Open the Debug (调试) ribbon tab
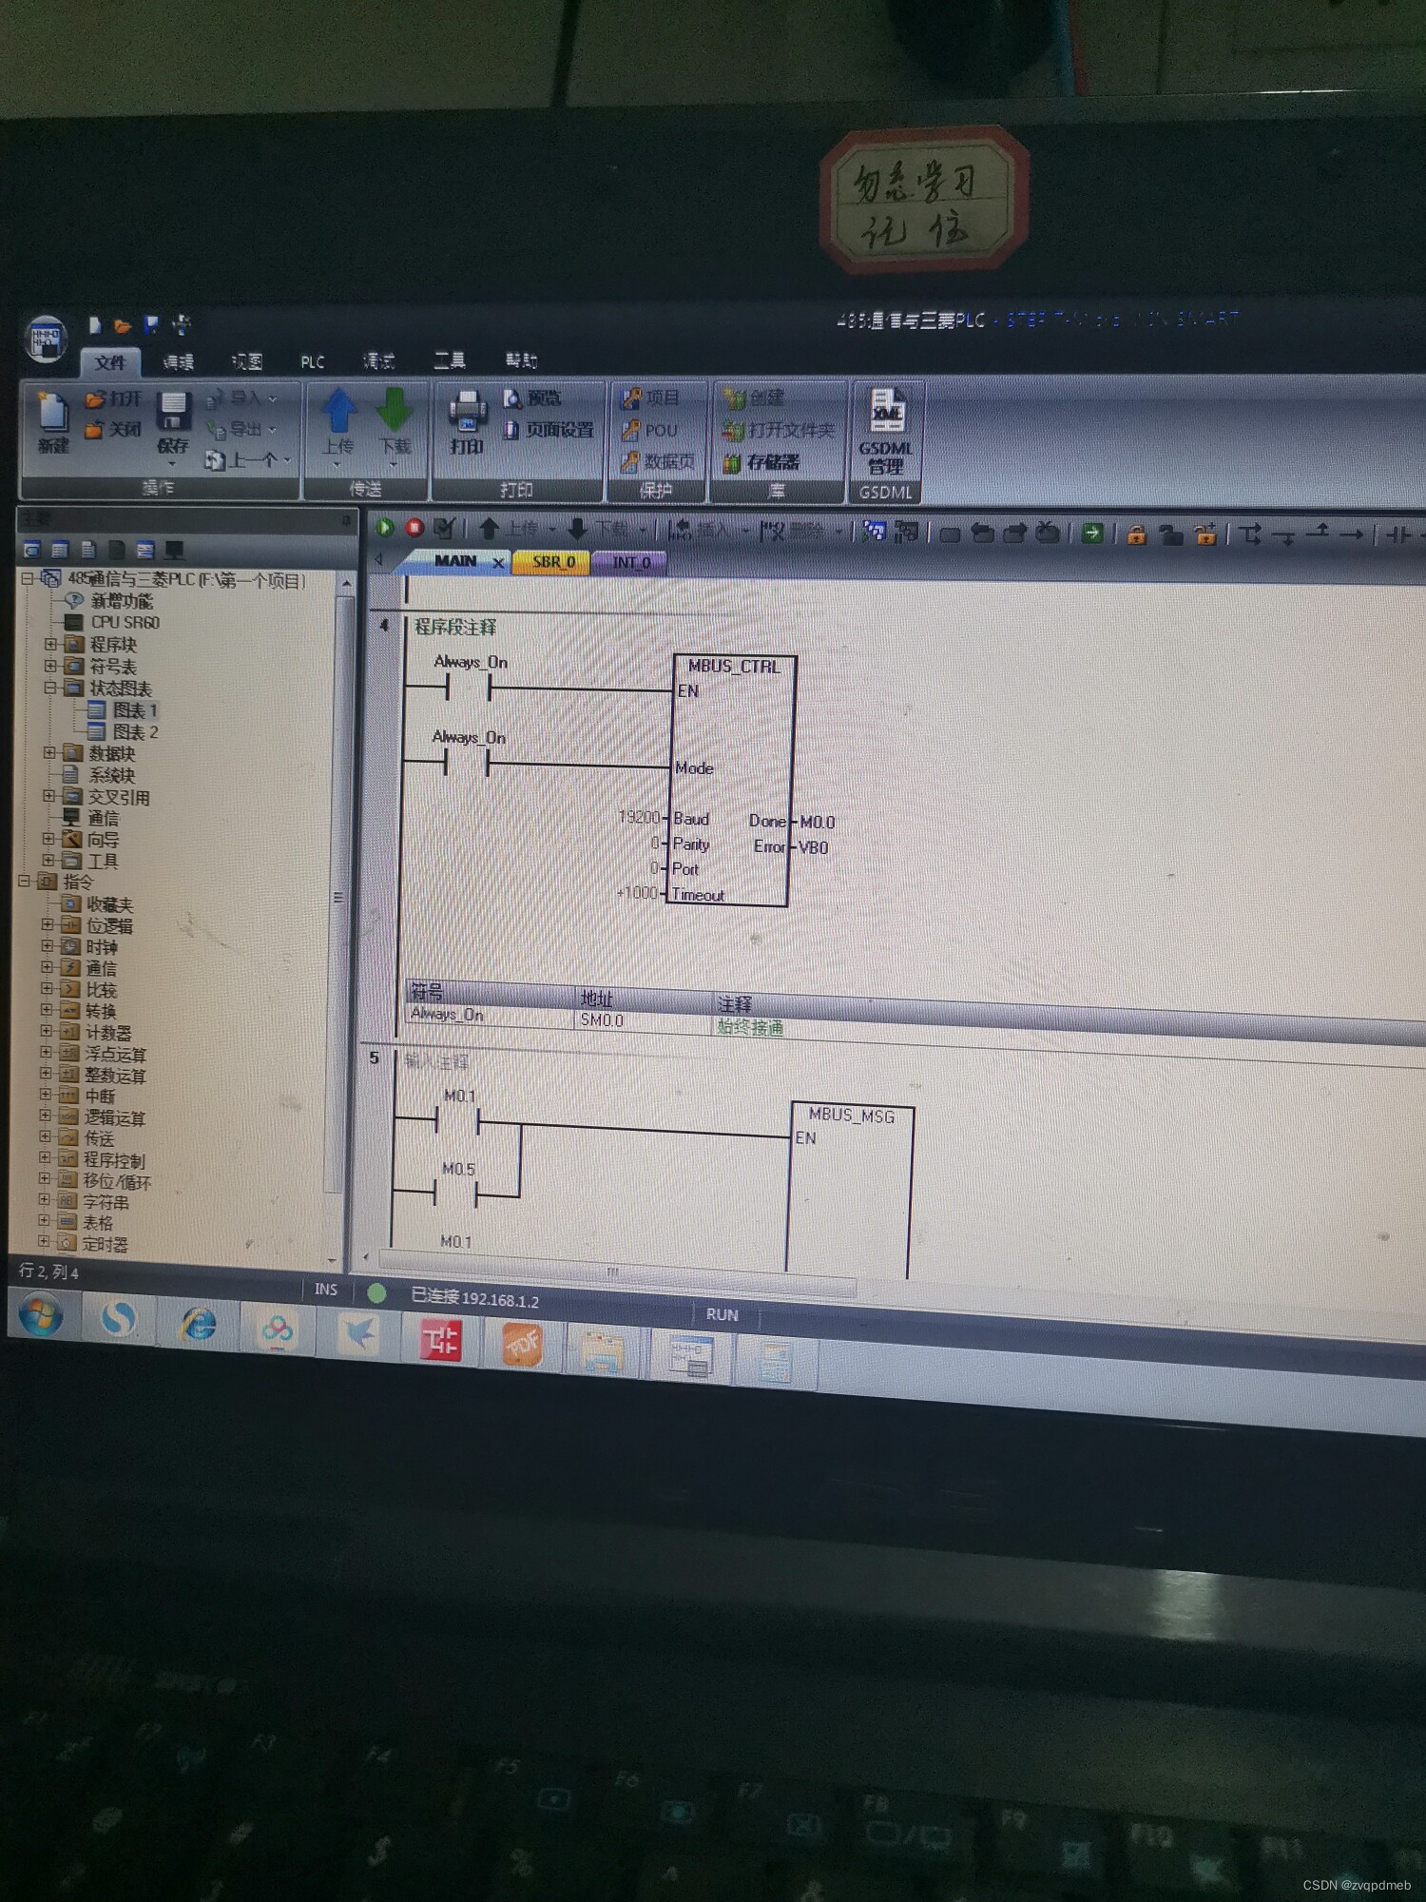The width and height of the screenshot is (1426, 1902). [378, 360]
